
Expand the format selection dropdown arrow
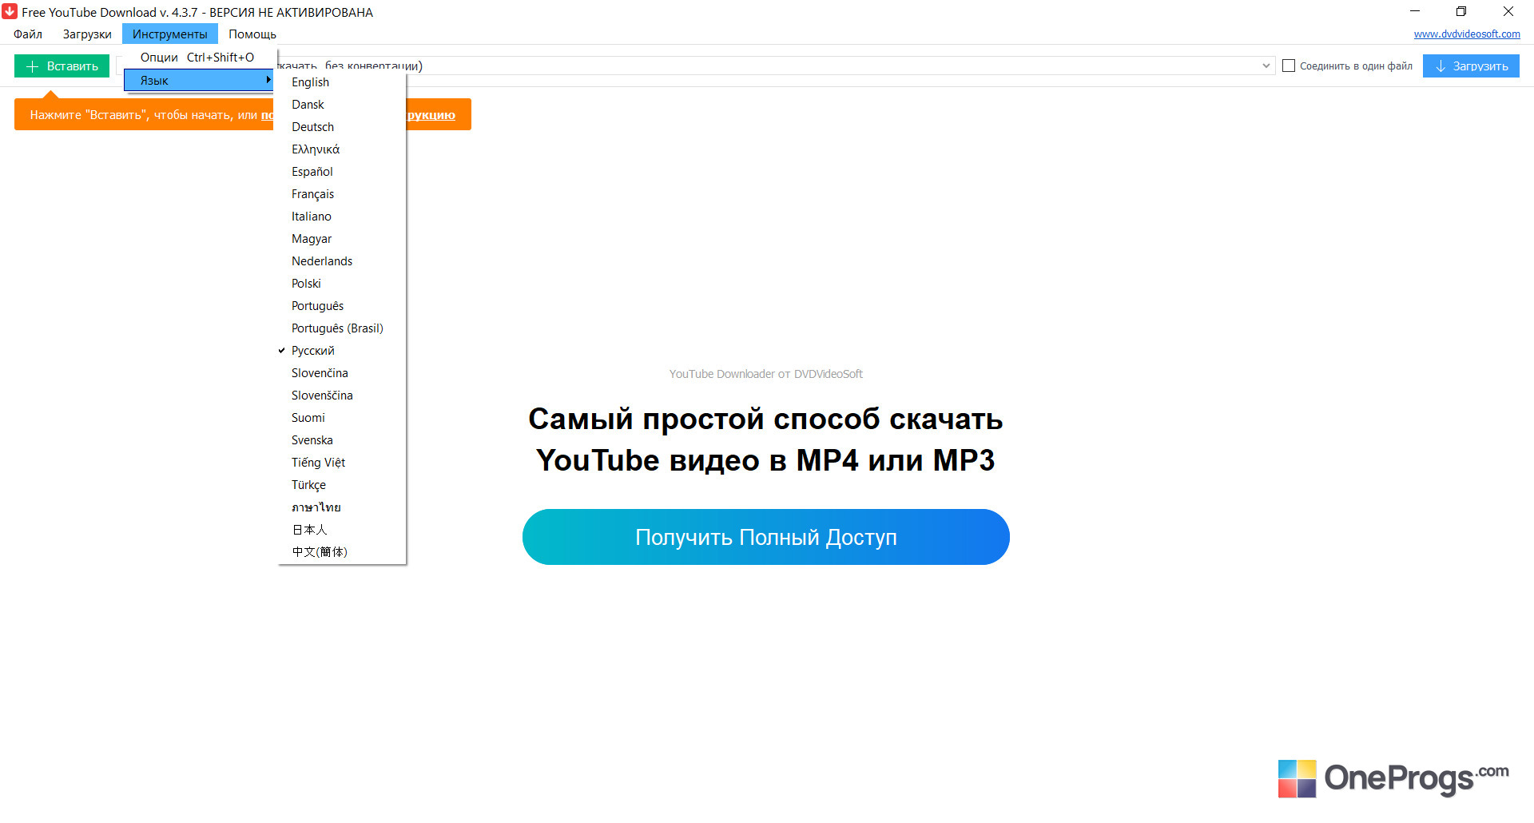pyautogui.click(x=1266, y=66)
